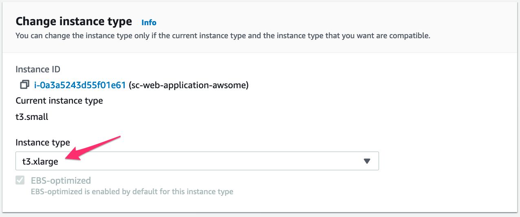Click the Info link beside the heading
The height and width of the screenshot is (217, 520).
pyautogui.click(x=149, y=22)
